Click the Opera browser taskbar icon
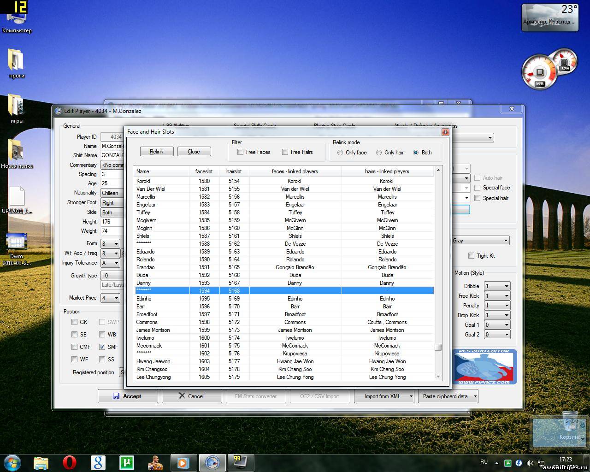Image resolution: width=590 pixels, height=472 pixels. point(70,462)
